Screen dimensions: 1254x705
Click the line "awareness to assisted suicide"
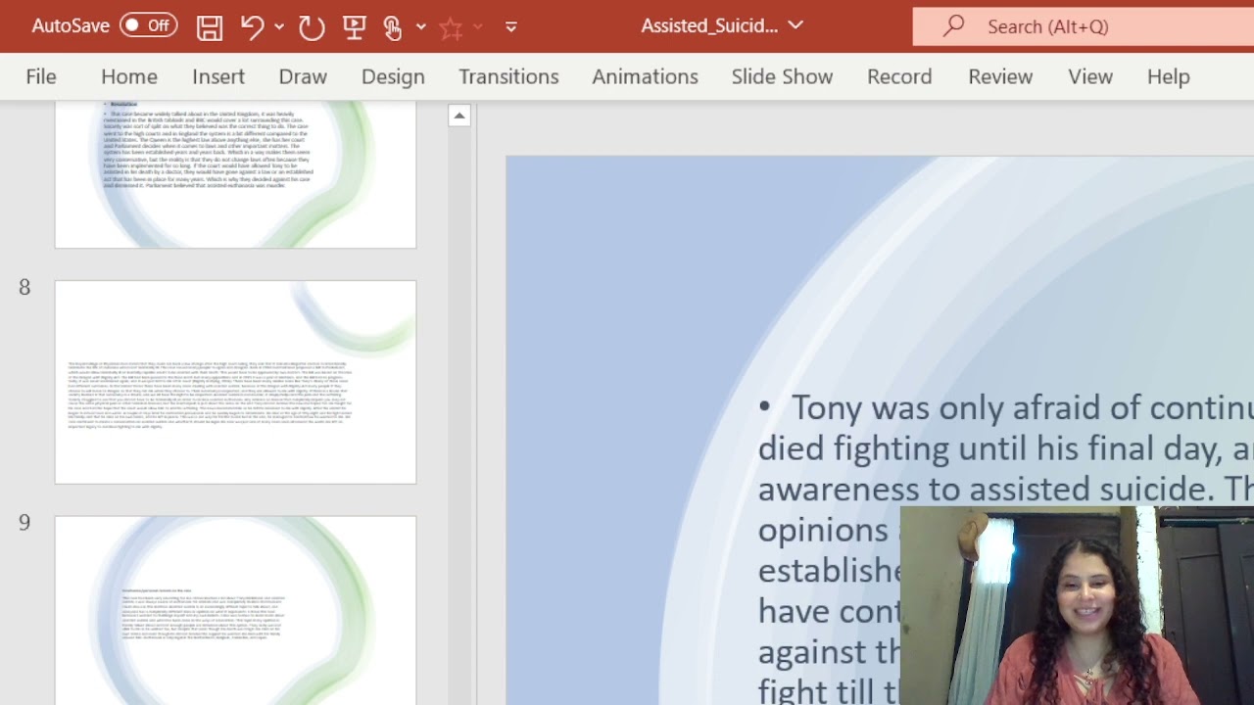pos(1006,489)
